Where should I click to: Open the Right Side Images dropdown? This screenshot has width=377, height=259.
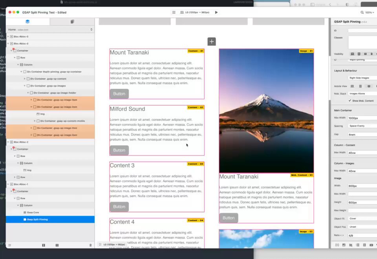point(362,78)
